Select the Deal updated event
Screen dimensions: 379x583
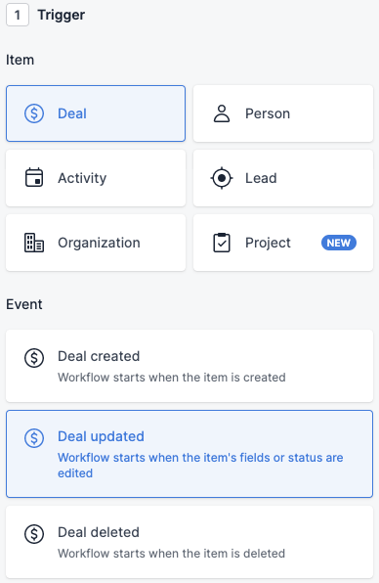pyautogui.click(x=189, y=454)
